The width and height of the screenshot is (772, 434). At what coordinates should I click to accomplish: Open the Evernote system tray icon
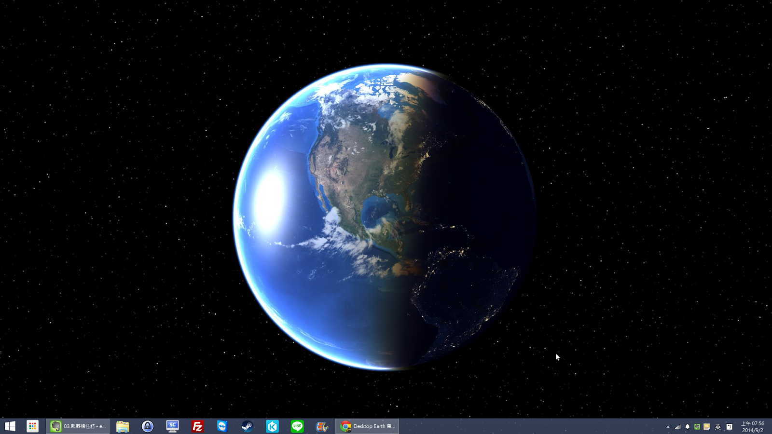[697, 427]
